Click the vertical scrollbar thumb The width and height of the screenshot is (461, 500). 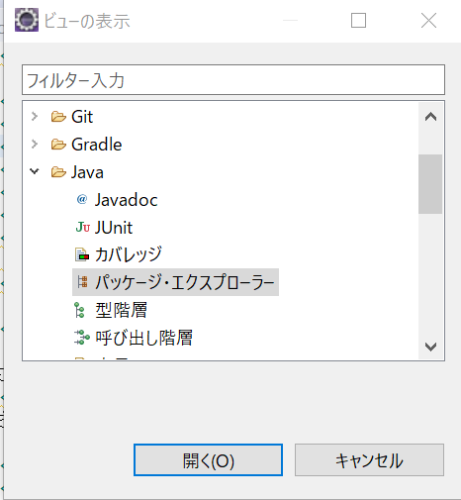(x=430, y=184)
